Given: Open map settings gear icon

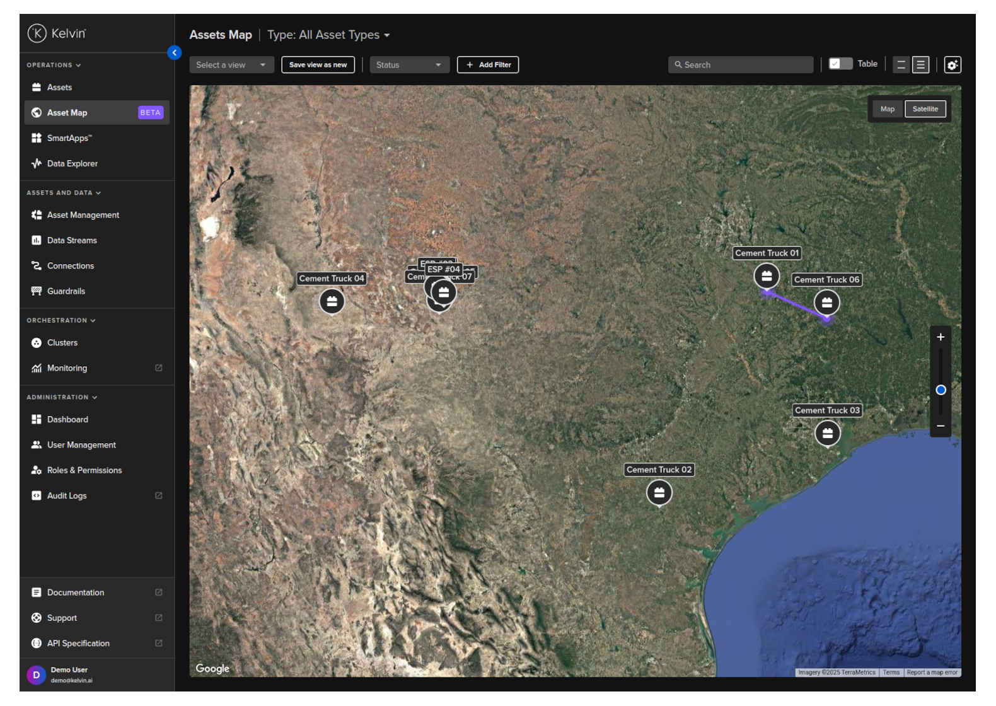Looking at the screenshot, I should (952, 65).
